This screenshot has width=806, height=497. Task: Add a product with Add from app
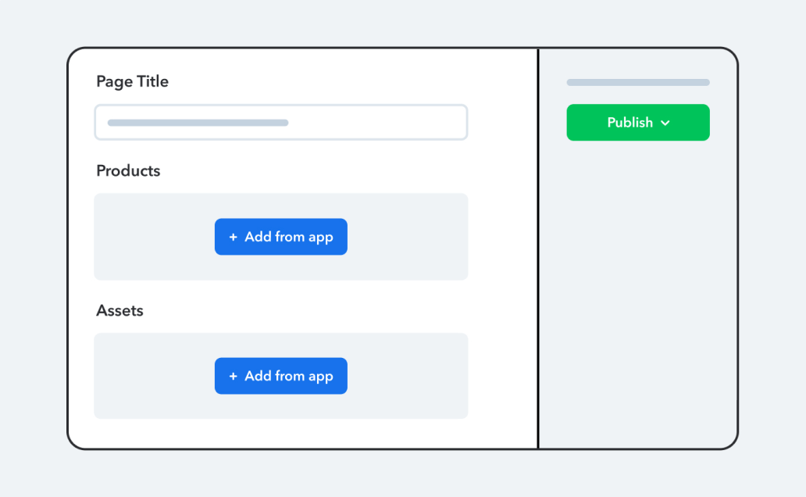click(x=280, y=237)
